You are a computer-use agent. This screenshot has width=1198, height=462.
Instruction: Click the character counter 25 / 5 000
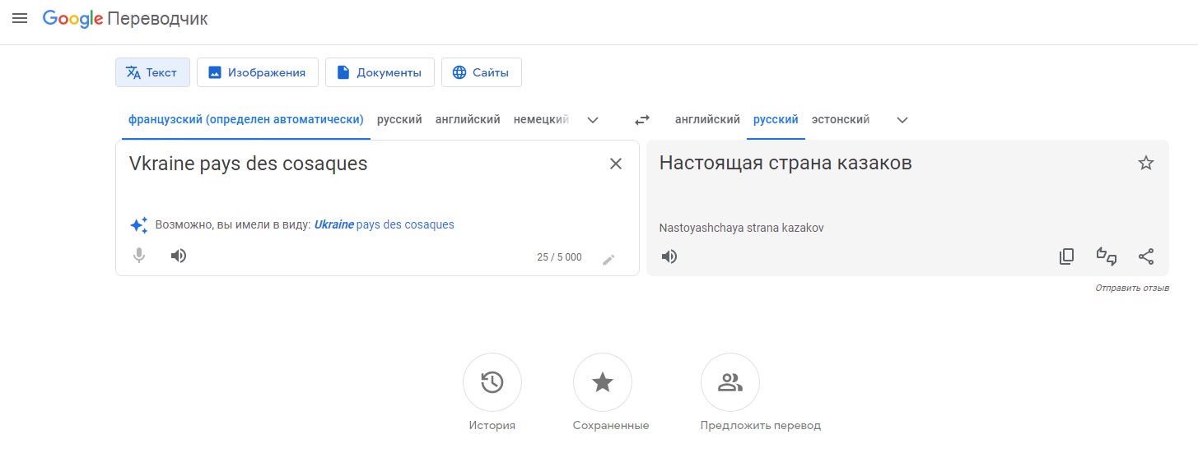coord(559,257)
